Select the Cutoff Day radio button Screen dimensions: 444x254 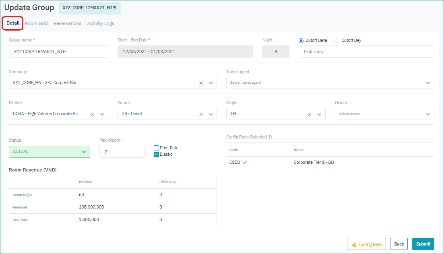pos(337,41)
